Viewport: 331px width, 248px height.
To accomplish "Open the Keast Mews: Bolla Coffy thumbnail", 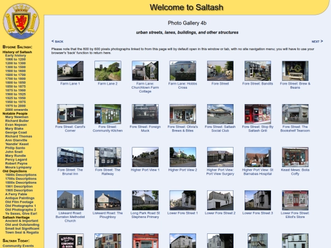I will click(295, 157).
